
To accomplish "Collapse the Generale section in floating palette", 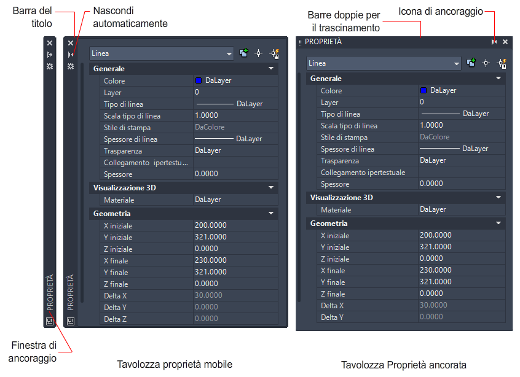I will pos(271,68).
